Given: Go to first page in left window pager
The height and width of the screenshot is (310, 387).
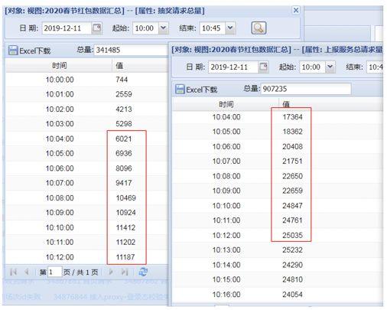Looking at the screenshot, I should pyautogui.click(x=13, y=272).
